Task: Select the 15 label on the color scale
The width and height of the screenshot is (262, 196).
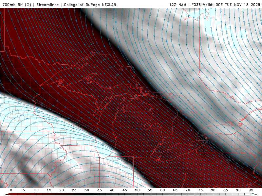Action: coord(49,190)
